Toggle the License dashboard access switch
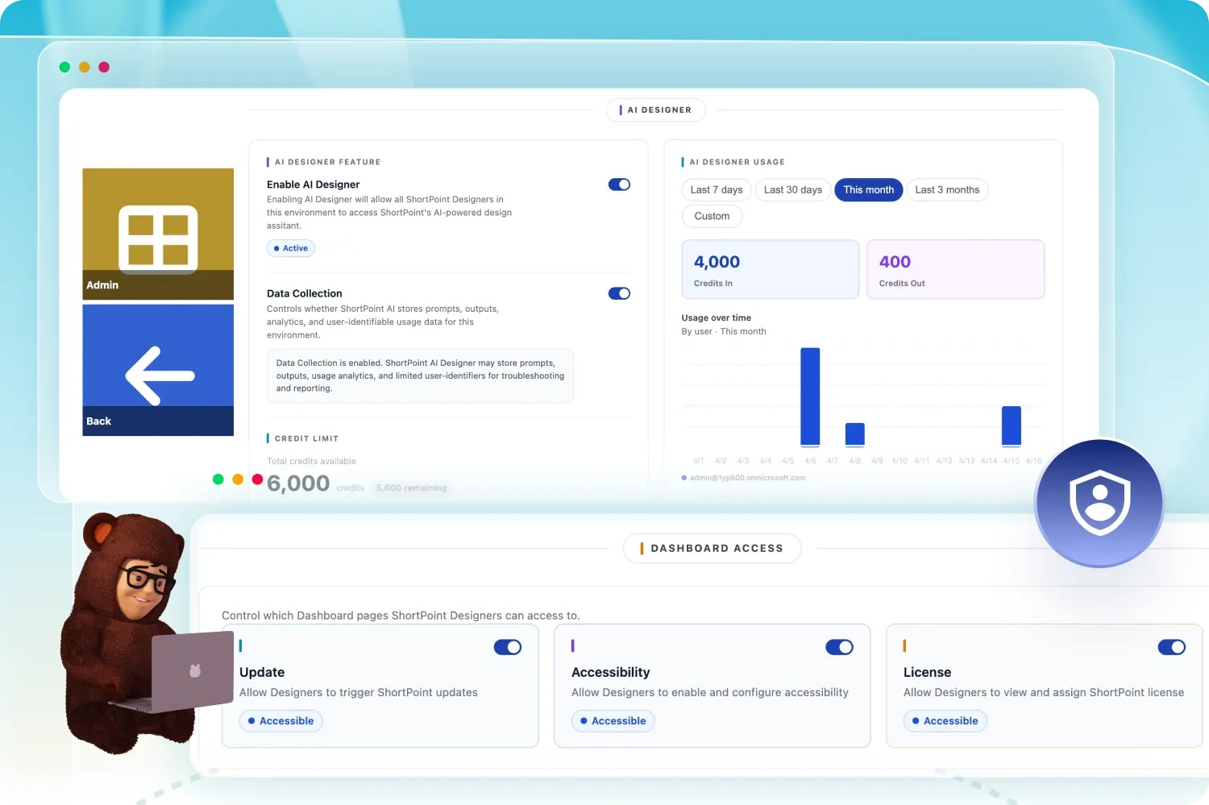This screenshot has height=805, width=1209. 1172,647
